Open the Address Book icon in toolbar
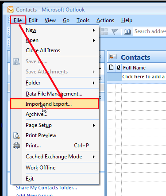 point(127,32)
